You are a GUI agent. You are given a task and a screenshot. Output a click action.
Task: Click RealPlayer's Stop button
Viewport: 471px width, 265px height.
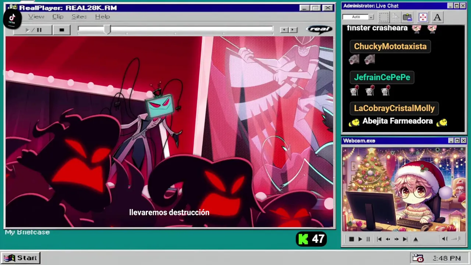61,30
